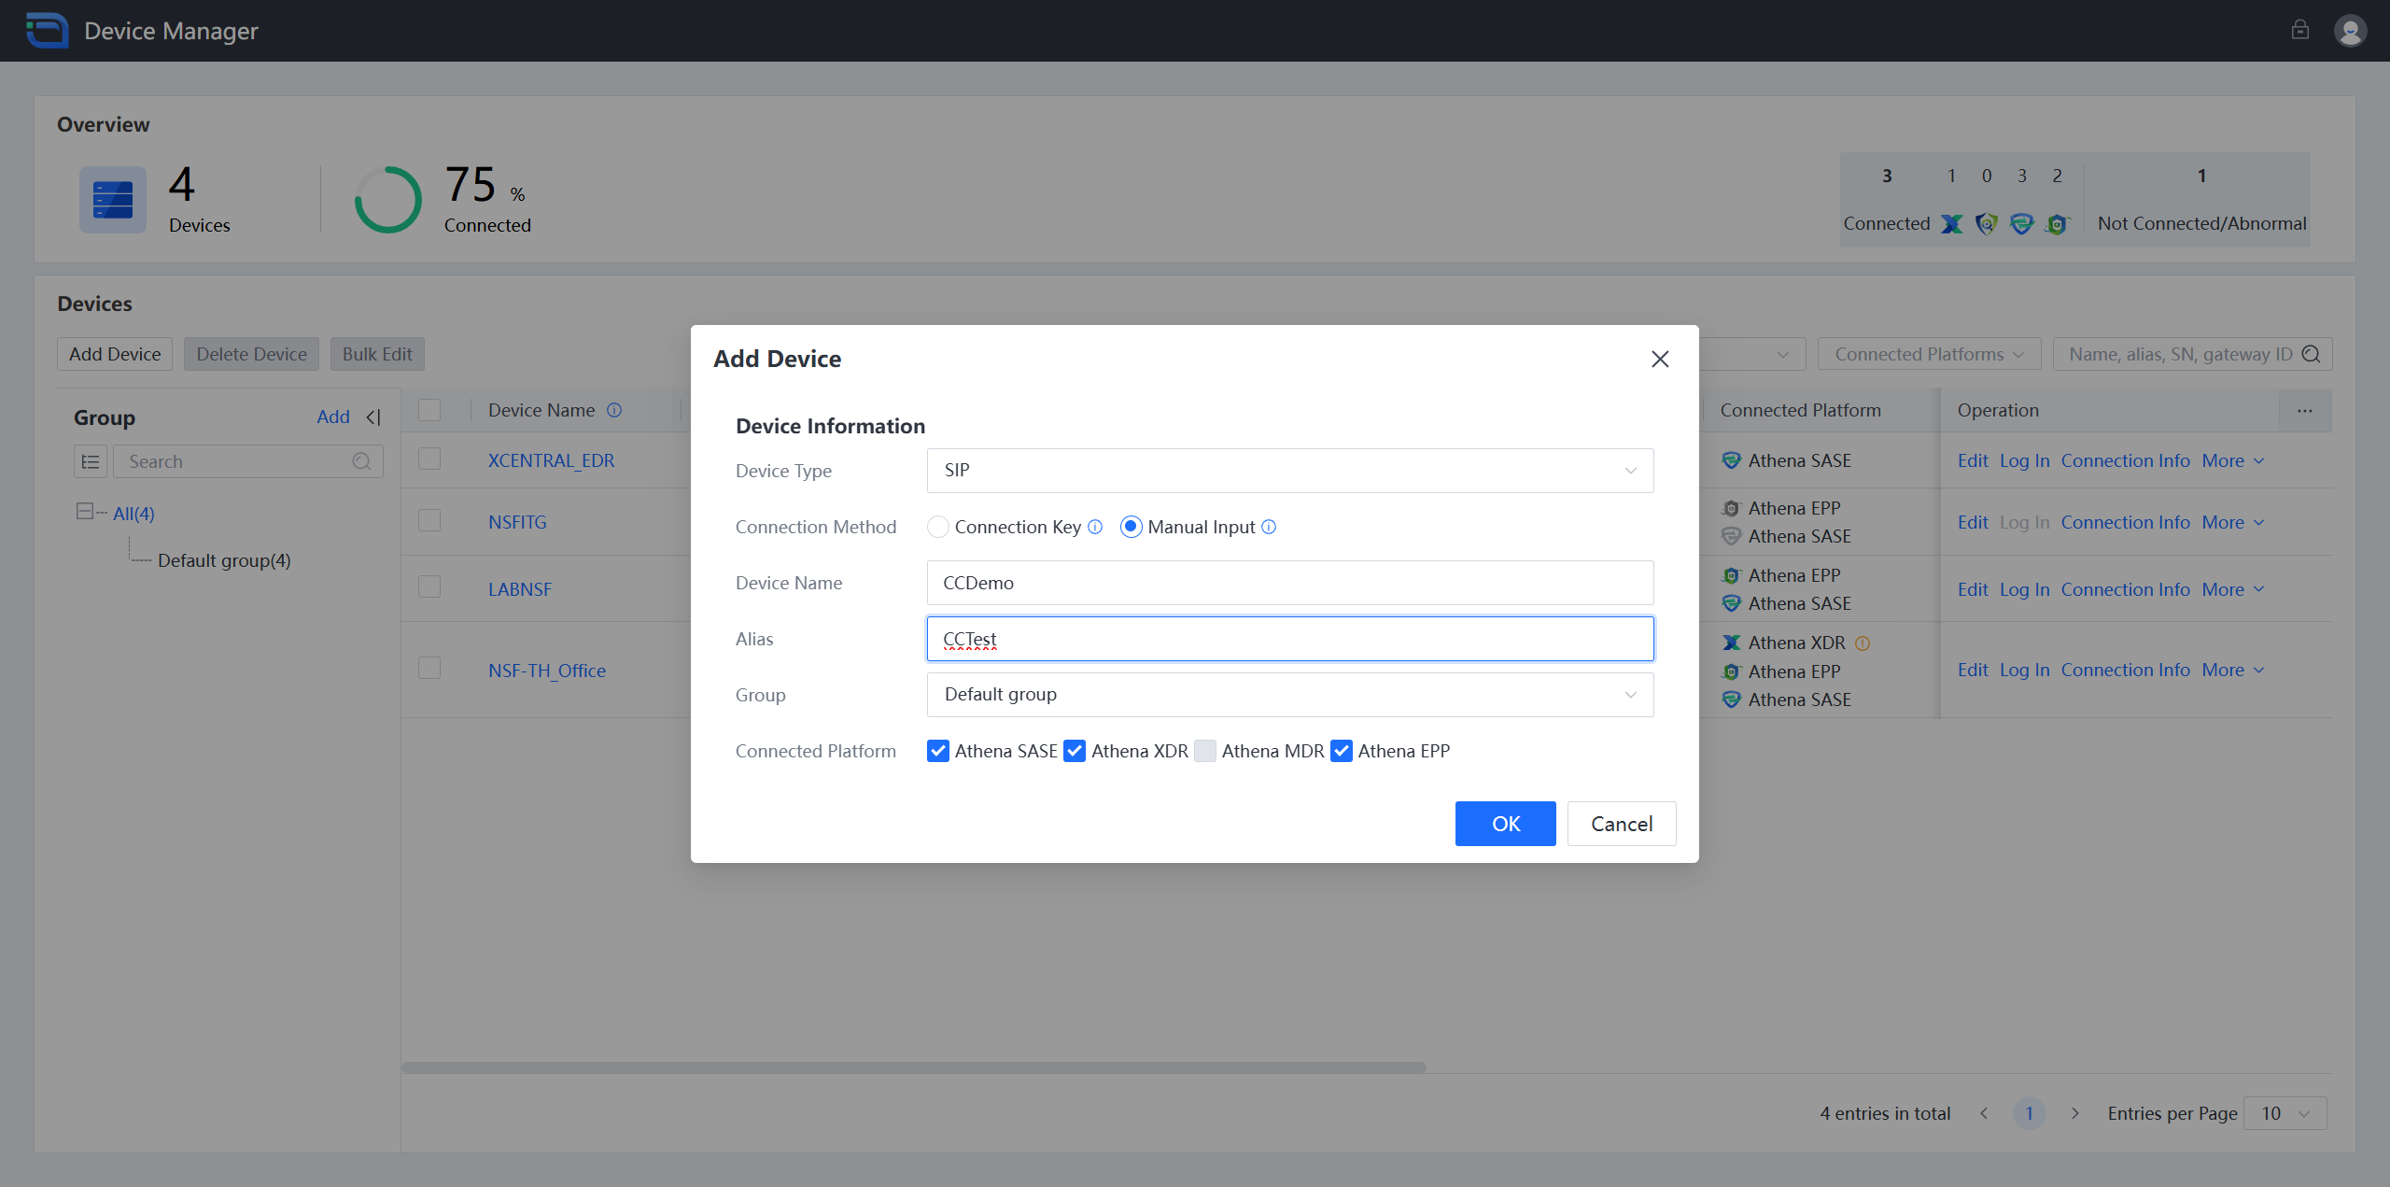Open the column options ellipsis icon
Viewport: 2390px width, 1187px height.
[2304, 411]
